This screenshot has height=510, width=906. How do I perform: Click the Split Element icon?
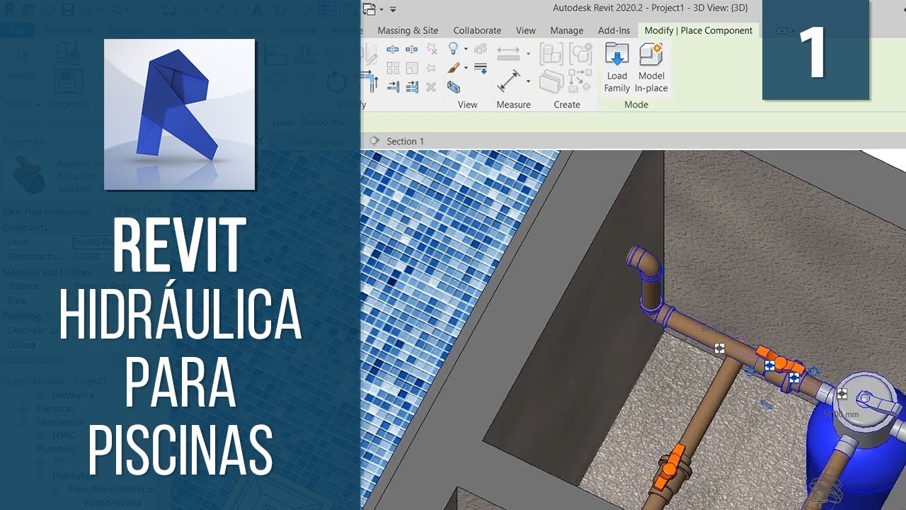click(393, 49)
